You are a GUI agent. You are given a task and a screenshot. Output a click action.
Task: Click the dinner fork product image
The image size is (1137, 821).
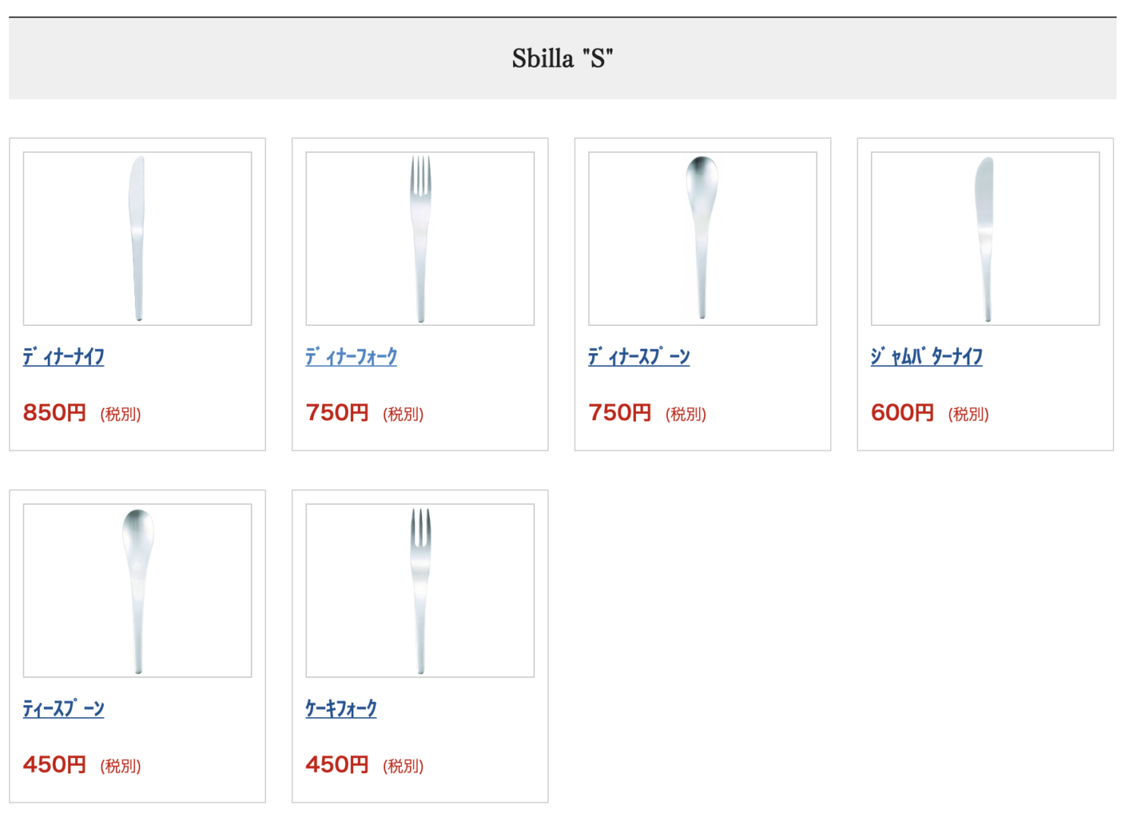coord(420,238)
